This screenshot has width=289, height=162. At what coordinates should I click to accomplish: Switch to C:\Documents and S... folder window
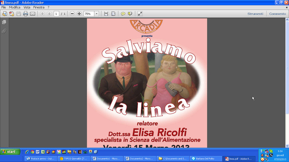[172, 159]
